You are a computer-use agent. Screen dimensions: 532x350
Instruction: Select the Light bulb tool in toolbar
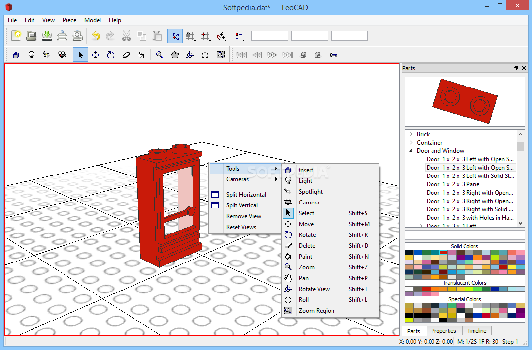click(x=31, y=55)
